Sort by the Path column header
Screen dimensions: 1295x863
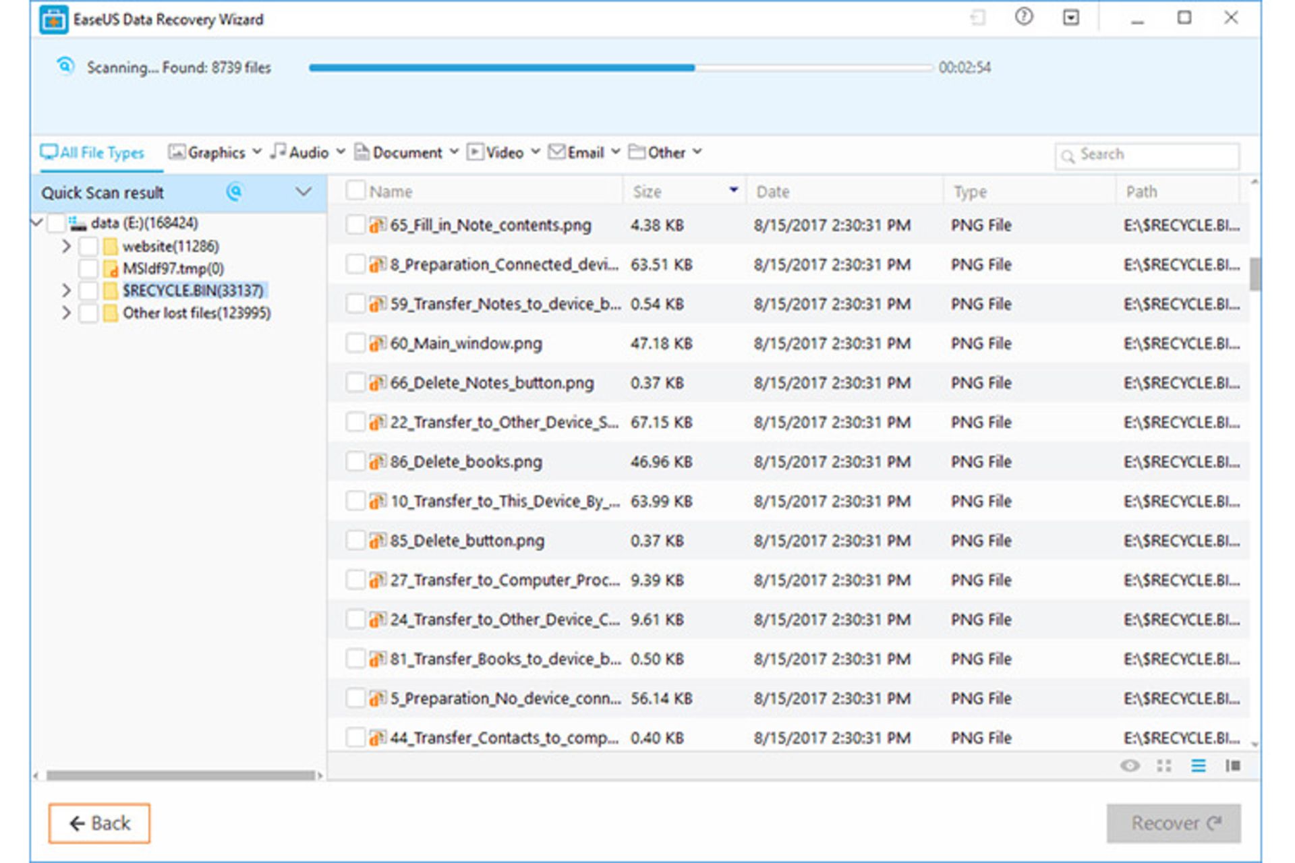point(1178,191)
